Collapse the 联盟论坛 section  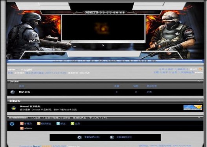pos(199,101)
